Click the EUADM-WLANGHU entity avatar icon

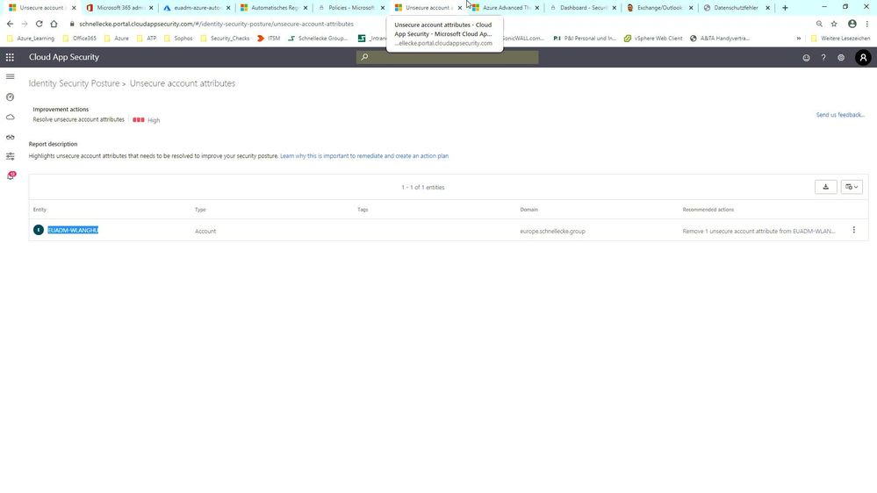[38, 230]
